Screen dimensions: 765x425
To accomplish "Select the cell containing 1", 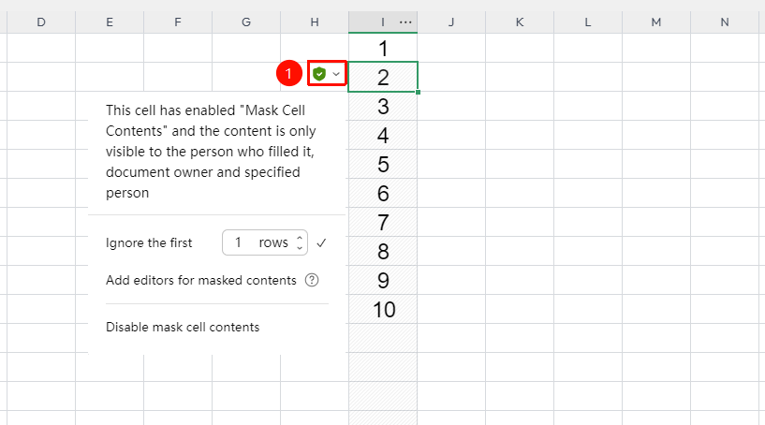I will [383, 48].
